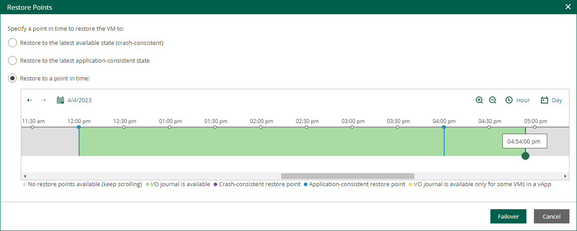Zoom out of the timeline

pyautogui.click(x=493, y=100)
